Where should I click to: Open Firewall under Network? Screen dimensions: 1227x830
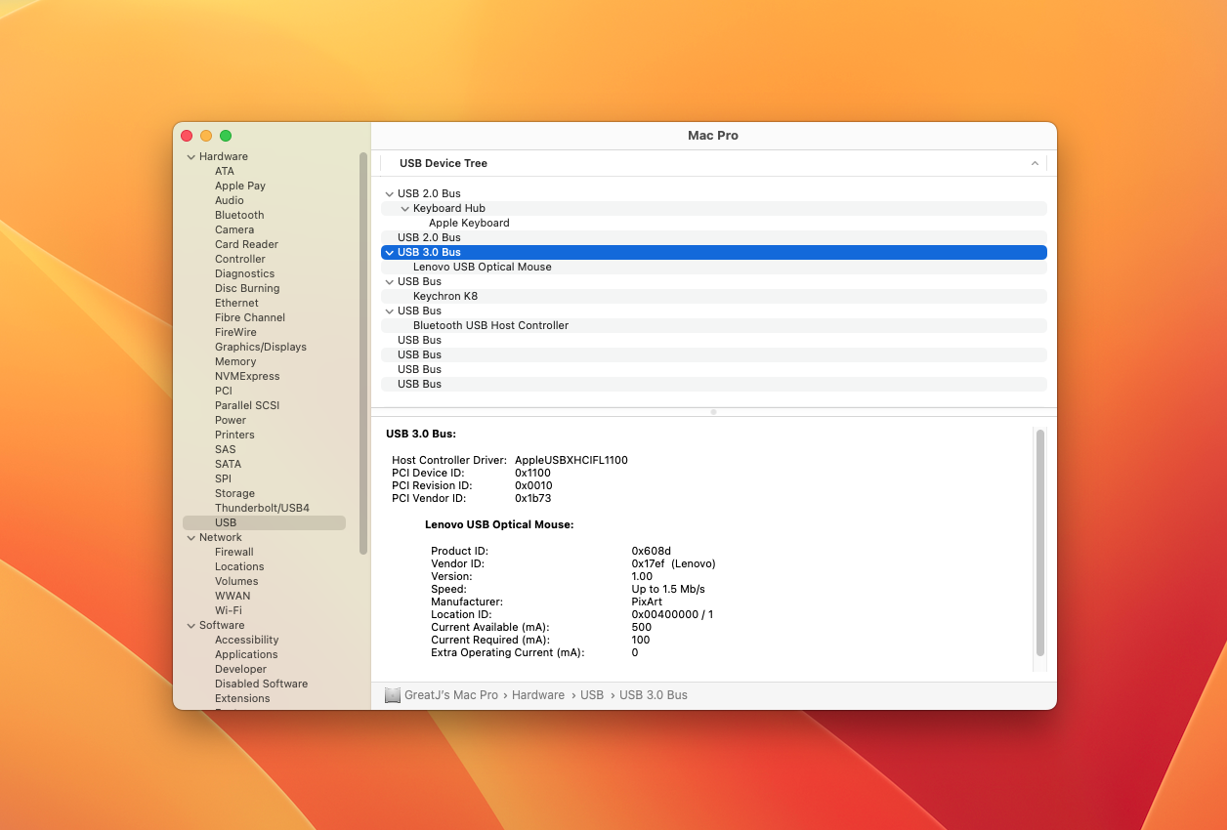234,552
